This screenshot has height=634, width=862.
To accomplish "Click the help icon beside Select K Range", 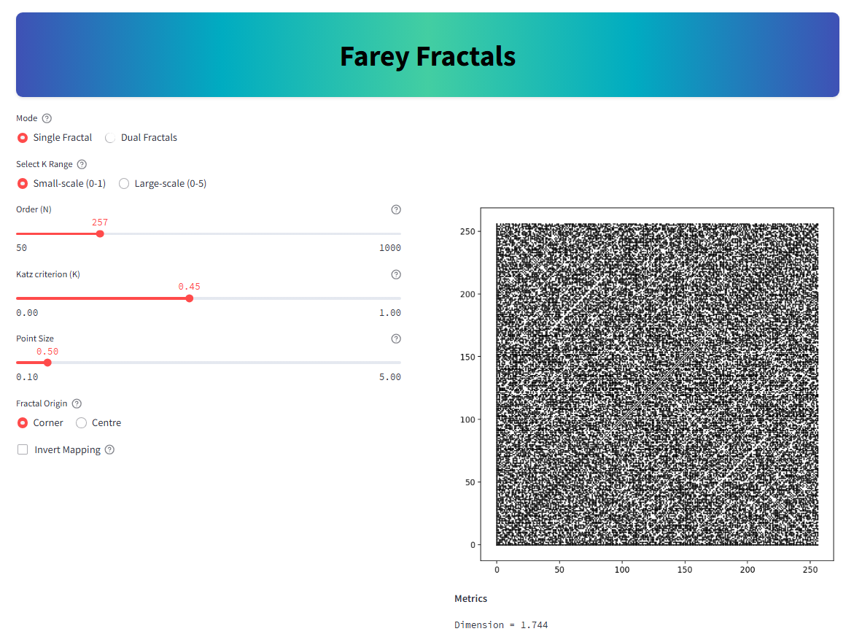I will [x=82, y=164].
